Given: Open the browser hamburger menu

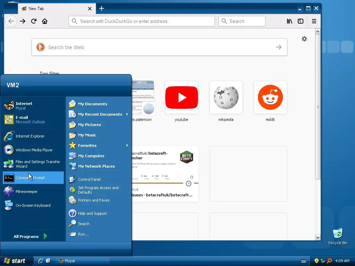Looking at the screenshot, I should point(314,21).
